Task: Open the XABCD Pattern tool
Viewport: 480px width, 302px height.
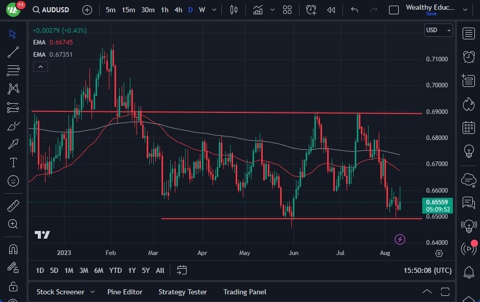Action: [x=13, y=89]
